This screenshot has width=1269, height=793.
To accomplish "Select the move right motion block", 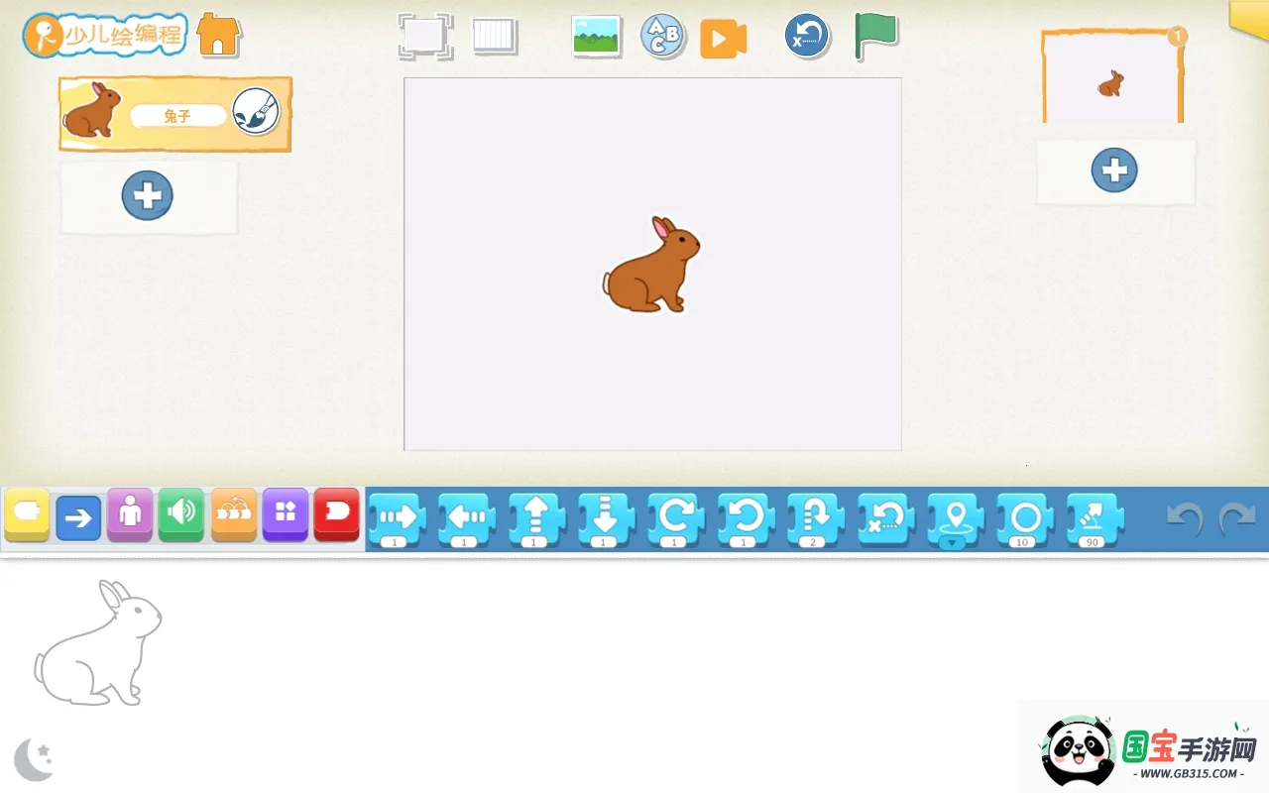I will tap(397, 515).
